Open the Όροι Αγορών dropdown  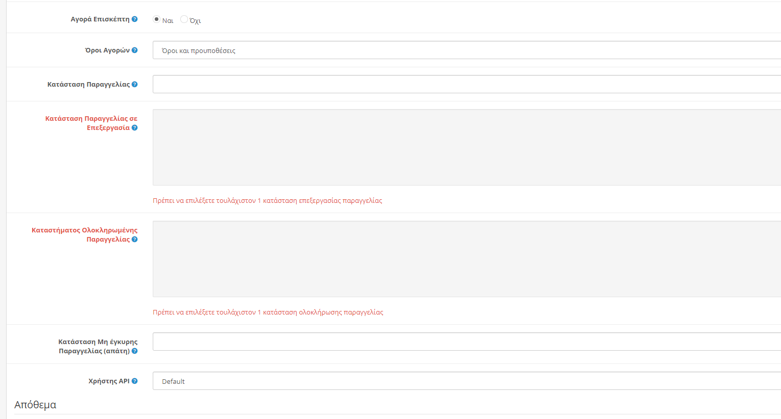(x=467, y=50)
